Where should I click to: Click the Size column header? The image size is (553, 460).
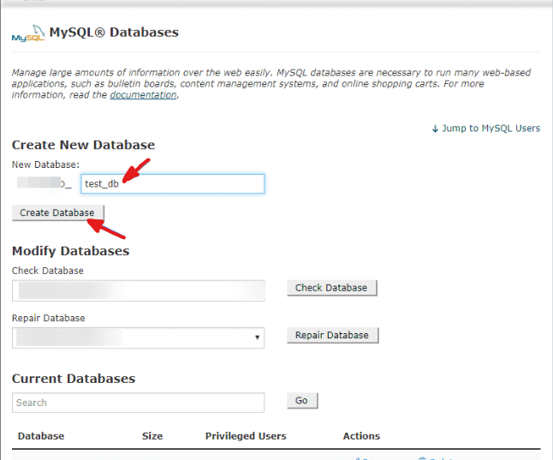pyautogui.click(x=152, y=436)
